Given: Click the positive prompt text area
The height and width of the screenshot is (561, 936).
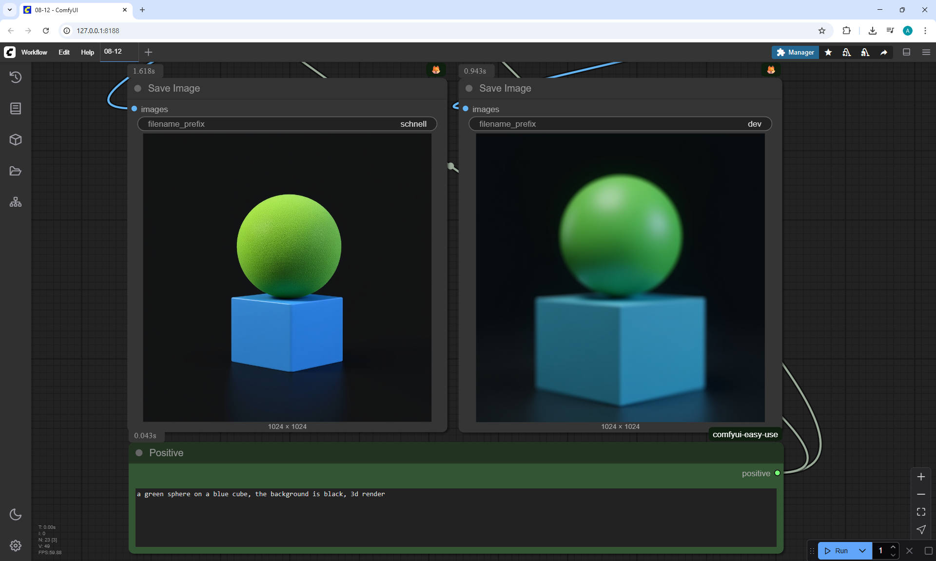Looking at the screenshot, I should [455, 517].
